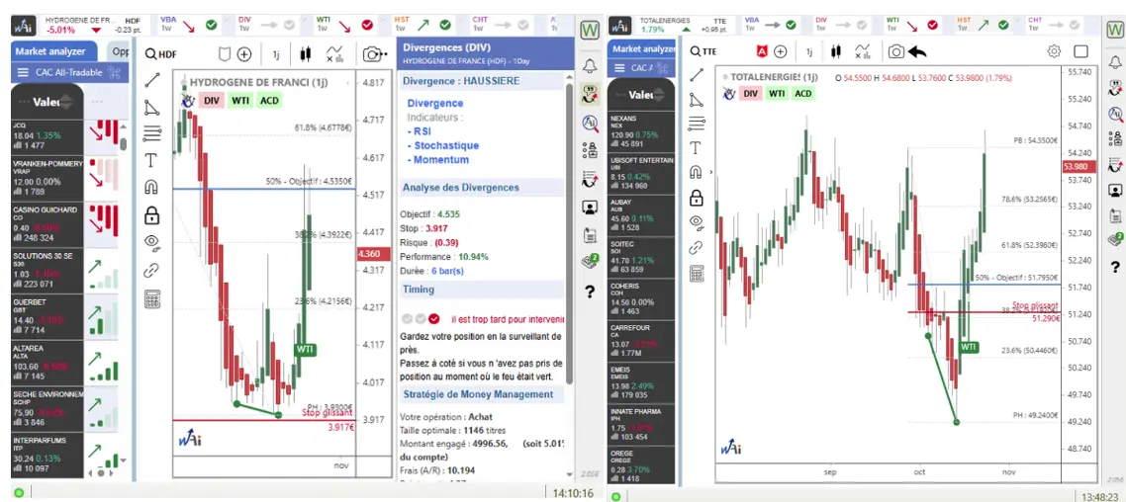Open indicators menu in TTE chart
This screenshot has width=1126, height=502.
(x=864, y=51)
